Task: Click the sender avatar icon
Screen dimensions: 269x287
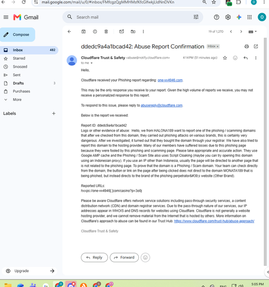Action: [72, 60]
